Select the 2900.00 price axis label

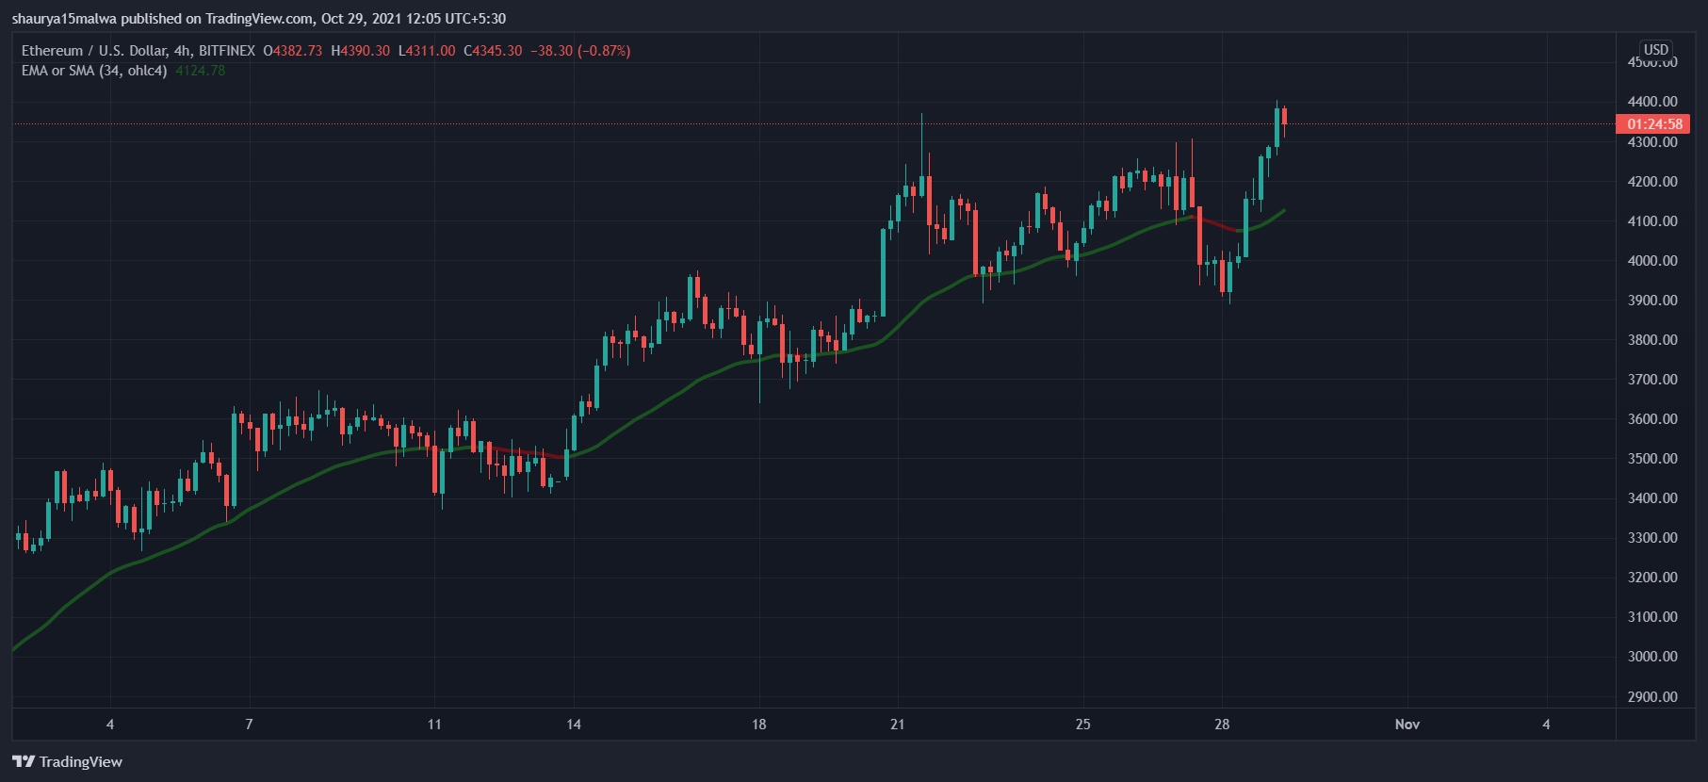[x=1652, y=697]
